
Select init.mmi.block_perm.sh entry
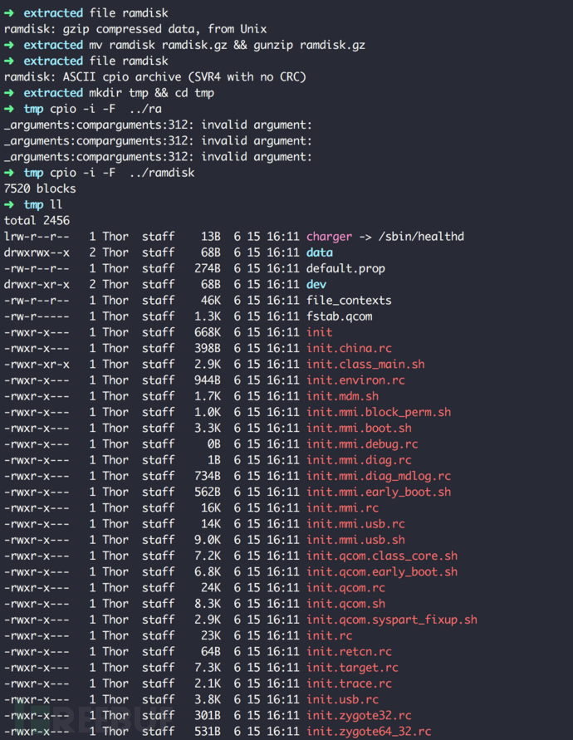(379, 412)
